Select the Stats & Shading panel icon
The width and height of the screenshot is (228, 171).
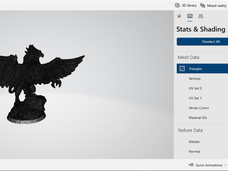(190, 16)
